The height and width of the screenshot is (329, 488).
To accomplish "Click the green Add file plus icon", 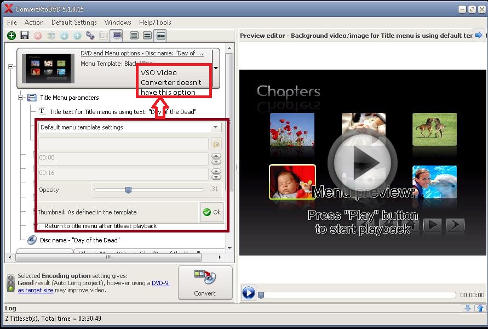I will click(12, 36).
